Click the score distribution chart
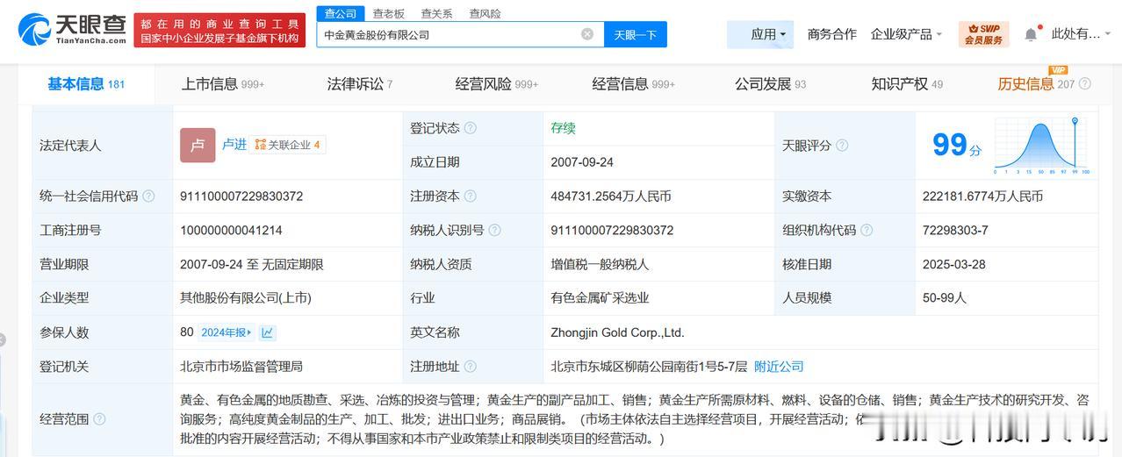Image resolution: width=1122 pixels, height=457 pixels. coord(1043,146)
